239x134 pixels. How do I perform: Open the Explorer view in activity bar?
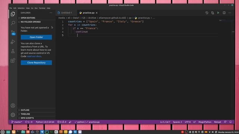13,14
